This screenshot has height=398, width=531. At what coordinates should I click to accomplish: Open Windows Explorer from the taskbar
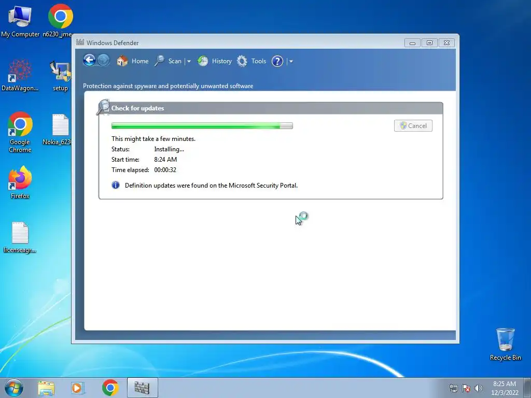click(46, 388)
